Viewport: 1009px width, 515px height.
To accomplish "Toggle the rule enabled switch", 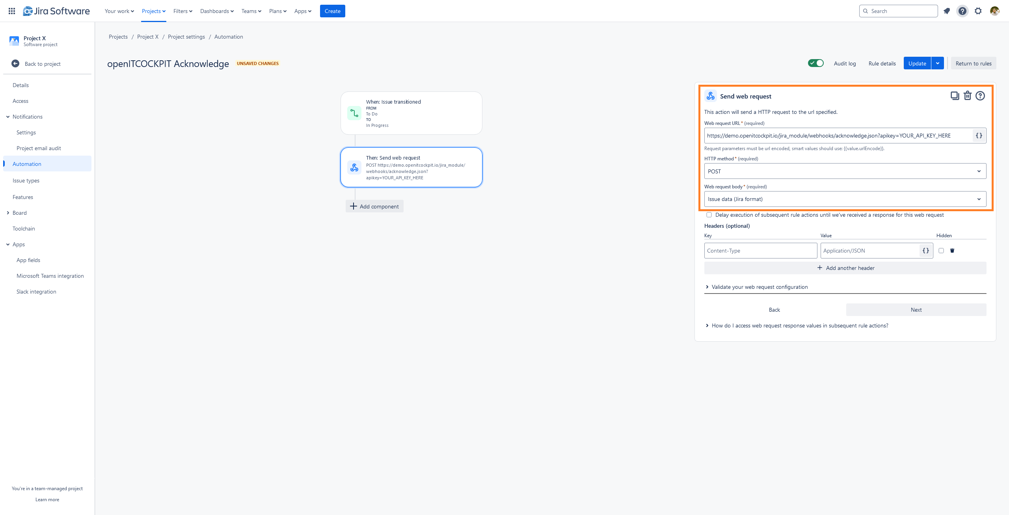I will (x=816, y=63).
